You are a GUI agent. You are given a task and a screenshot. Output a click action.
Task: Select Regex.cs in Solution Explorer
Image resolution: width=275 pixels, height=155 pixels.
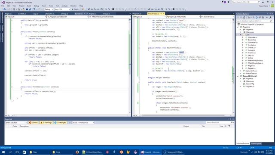pyautogui.click(x=251, y=65)
